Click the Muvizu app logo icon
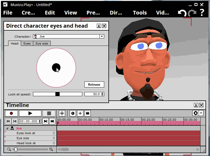The image size is (210, 156). [5, 5]
